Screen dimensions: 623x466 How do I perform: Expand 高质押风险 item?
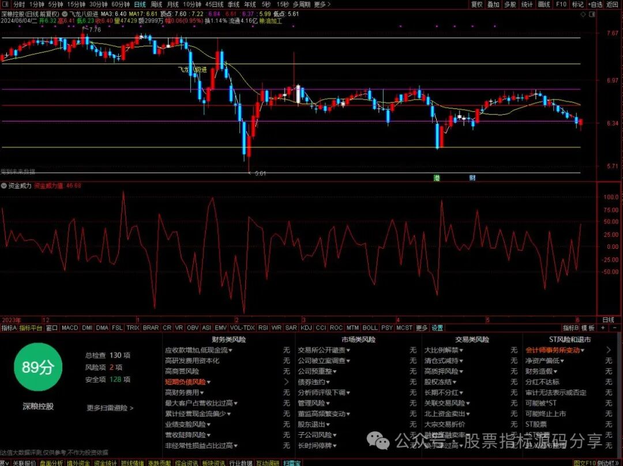point(444,372)
